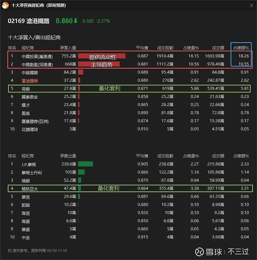Screen dimensions: 257x260
Task: Click the 淨買入量 column header
Action: (68, 48)
